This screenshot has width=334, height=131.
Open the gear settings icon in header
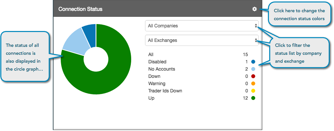coord(255,9)
